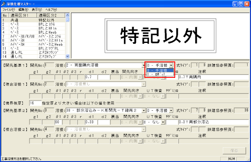The height and width of the screenshot is (162, 251).
Task: Select row 13 通しPL in the list
Action: tap(33, 52)
